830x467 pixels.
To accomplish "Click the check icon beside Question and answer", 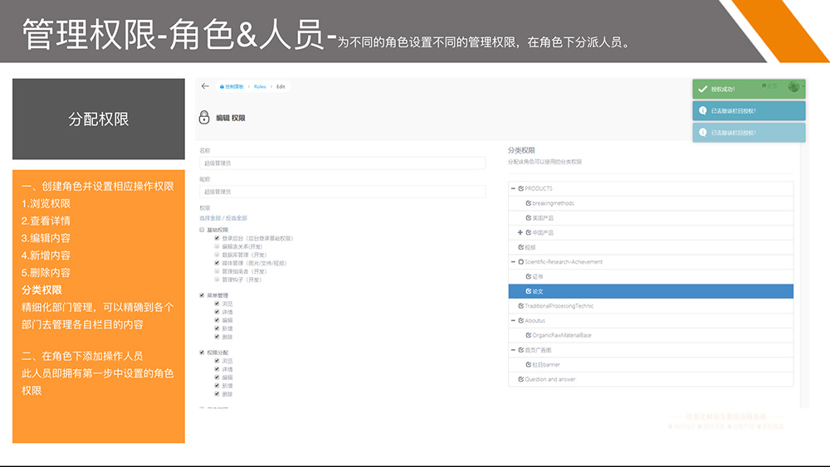I will tap(521, 379).
